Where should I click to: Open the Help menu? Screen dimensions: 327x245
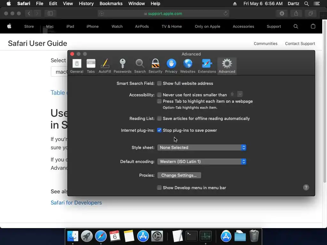click(156, 4)
